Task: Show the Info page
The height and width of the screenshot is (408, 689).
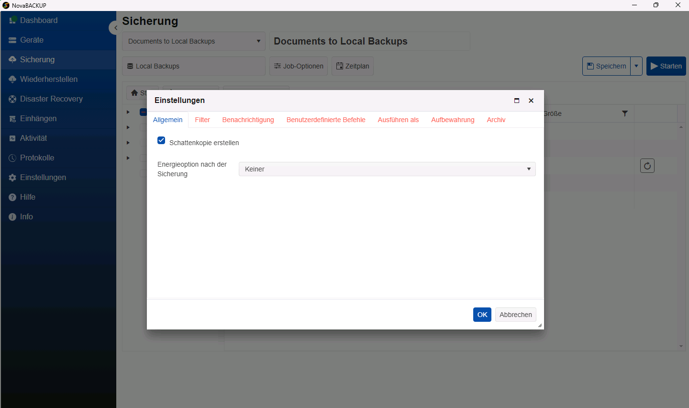Action: (x=58, y=217)
